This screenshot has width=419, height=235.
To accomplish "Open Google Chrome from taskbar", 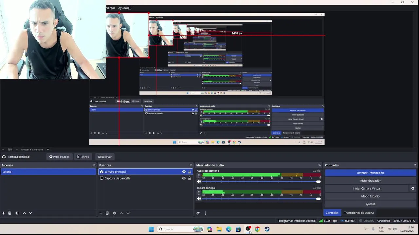I will tap(257, 229).
